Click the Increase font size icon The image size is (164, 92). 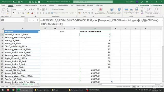[31, 9]
